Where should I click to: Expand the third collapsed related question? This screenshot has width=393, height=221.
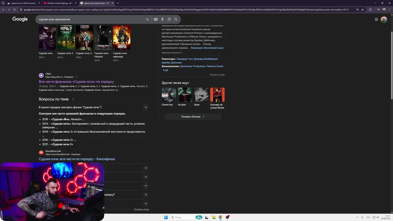click(x=146, y=186)
